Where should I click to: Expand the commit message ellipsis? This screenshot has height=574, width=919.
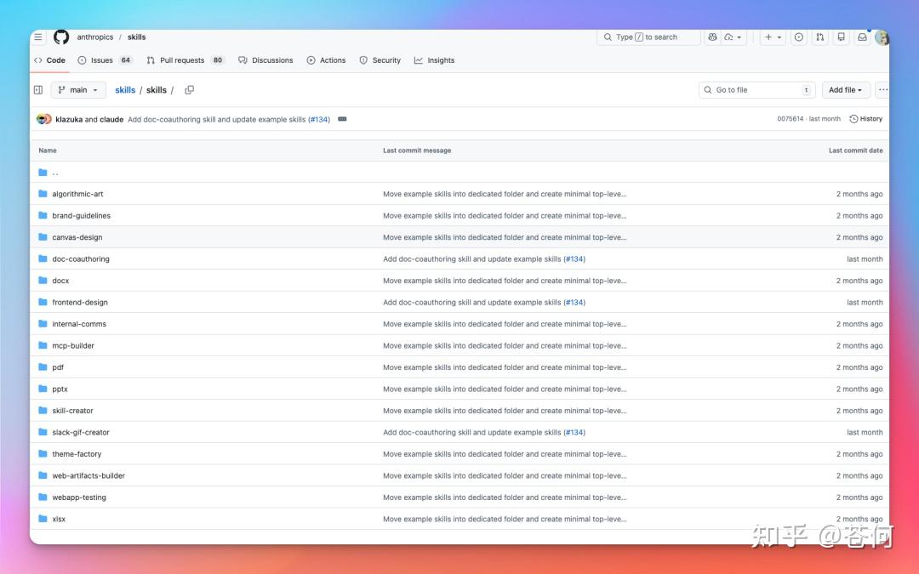[342, 119]
